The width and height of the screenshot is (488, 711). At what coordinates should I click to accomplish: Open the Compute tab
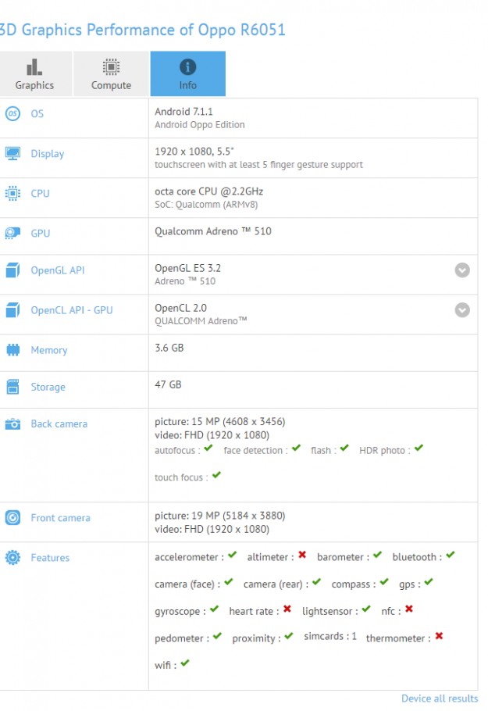click(111, 74)
